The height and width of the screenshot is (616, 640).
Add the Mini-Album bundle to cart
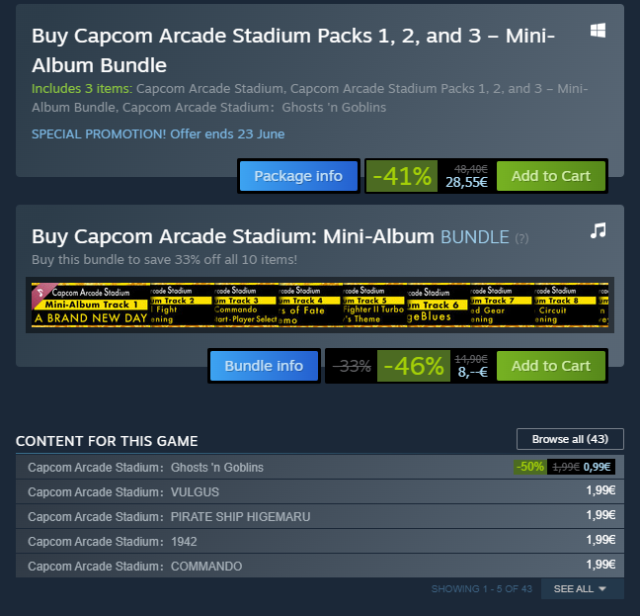[550, 366]
